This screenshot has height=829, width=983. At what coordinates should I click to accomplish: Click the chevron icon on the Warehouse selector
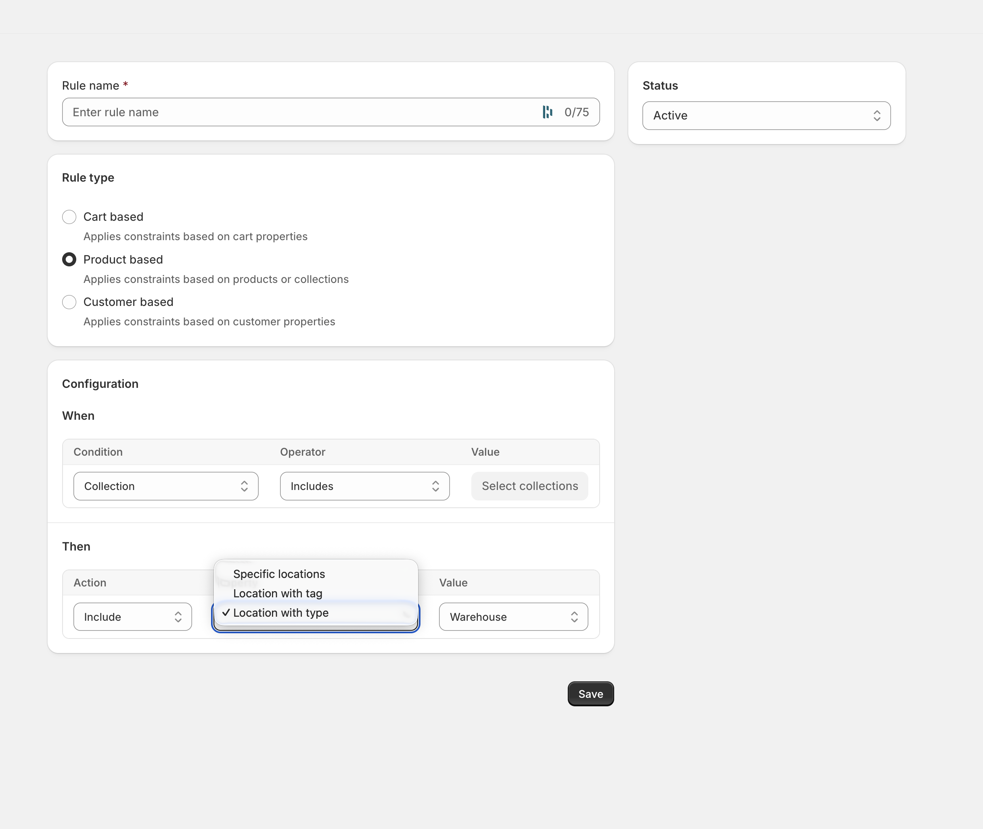pos(574,617)
